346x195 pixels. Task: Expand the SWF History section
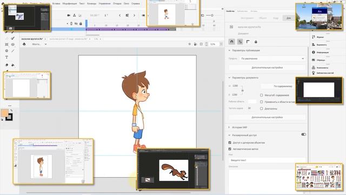tap(229, 127)
